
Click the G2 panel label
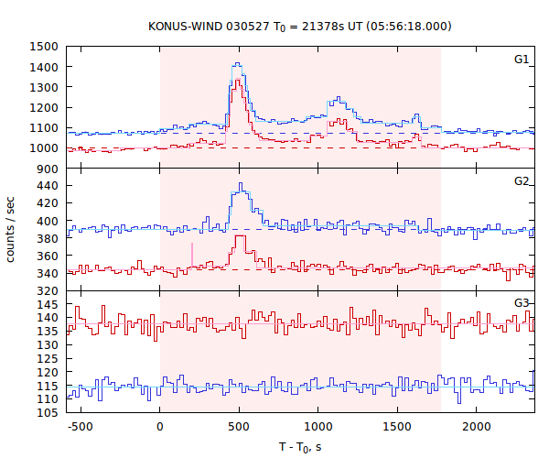[522, 180]
